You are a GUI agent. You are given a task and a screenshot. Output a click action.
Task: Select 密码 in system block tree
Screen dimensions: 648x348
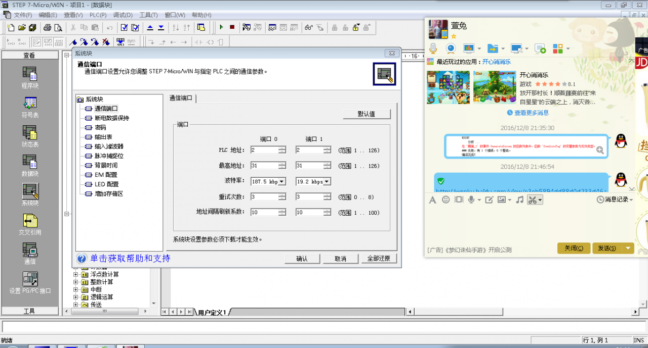(x=100, y=127)
